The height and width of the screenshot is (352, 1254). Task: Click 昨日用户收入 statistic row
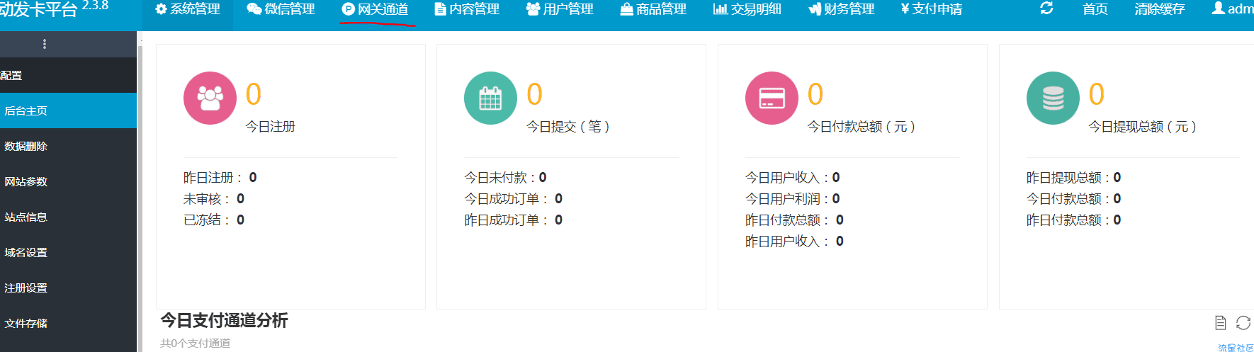coord(795,241)
